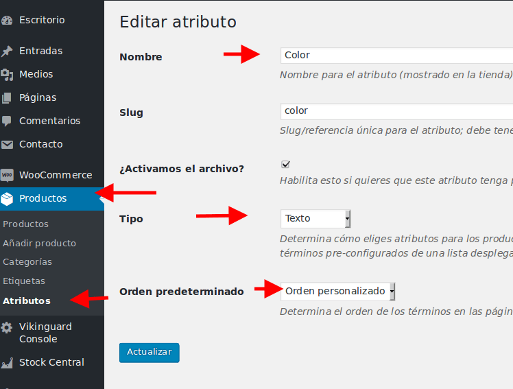The width and height of the screenshot is (513, 389).
Task: Open Stock Central menu
Action: coord(52,362)
